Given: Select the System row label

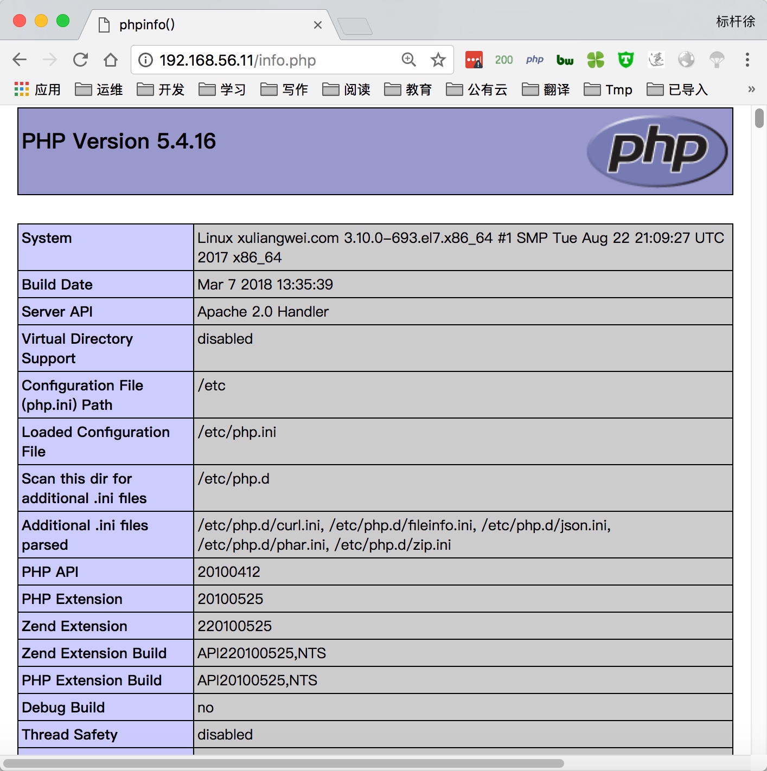Looking at the screenshot, I should point(47,238).
